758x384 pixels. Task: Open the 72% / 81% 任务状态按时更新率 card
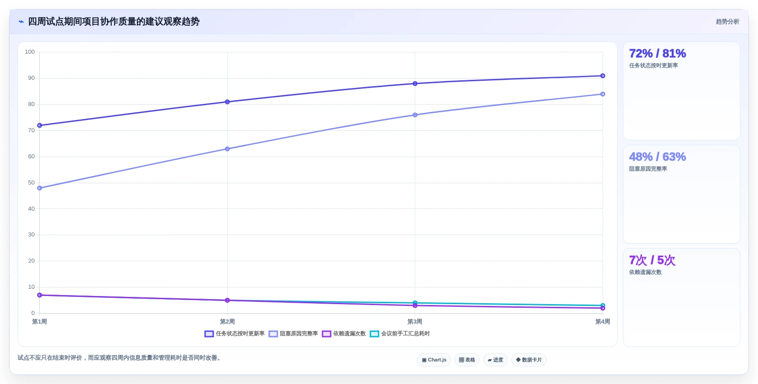[682, 91]
